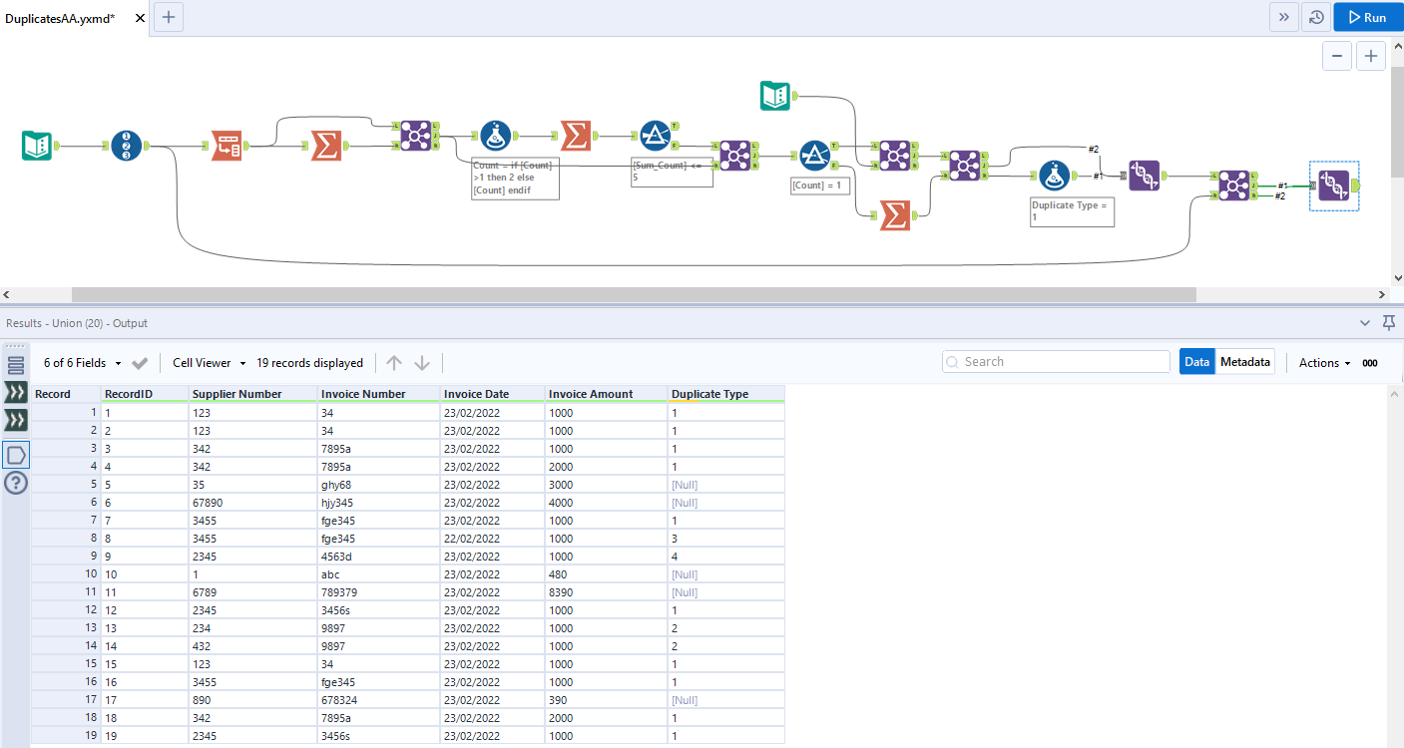Screen dimensions: 1404x748
Task: Select the final highlighted Union tool
Action: coord(1333,187)
